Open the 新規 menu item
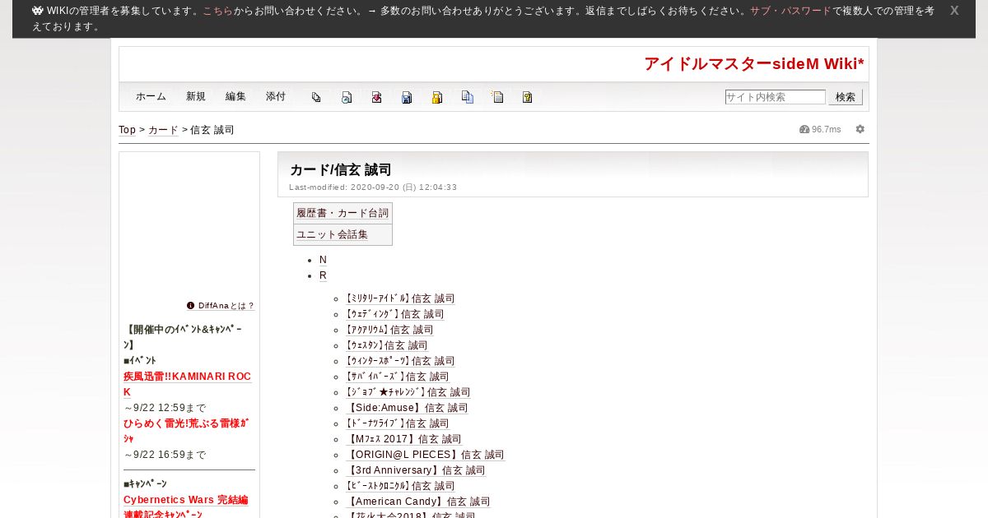Screen dimensions: 988x518 [x=196, y=96]
